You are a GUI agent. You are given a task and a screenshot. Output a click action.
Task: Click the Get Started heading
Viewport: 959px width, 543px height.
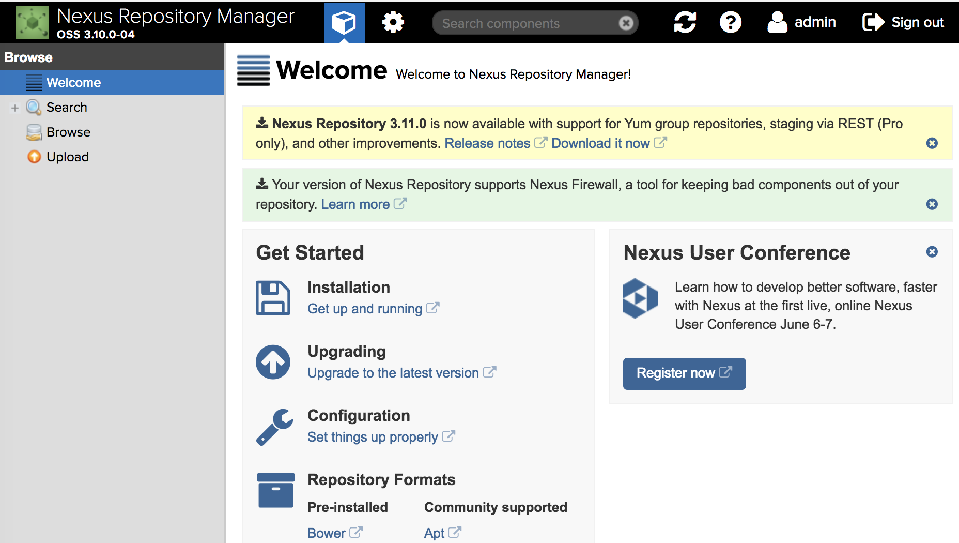coord(310,253)
